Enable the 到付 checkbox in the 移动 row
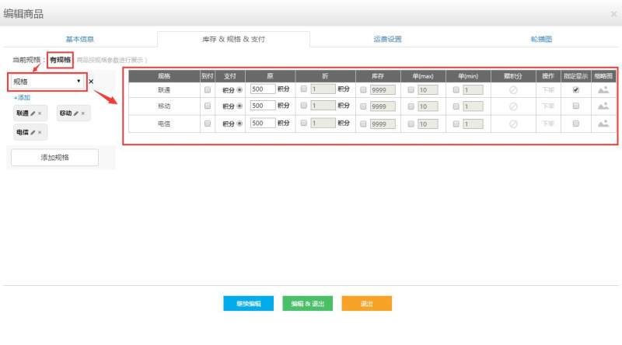Viewport: 622px width, 345px height. tap(207, 106)
